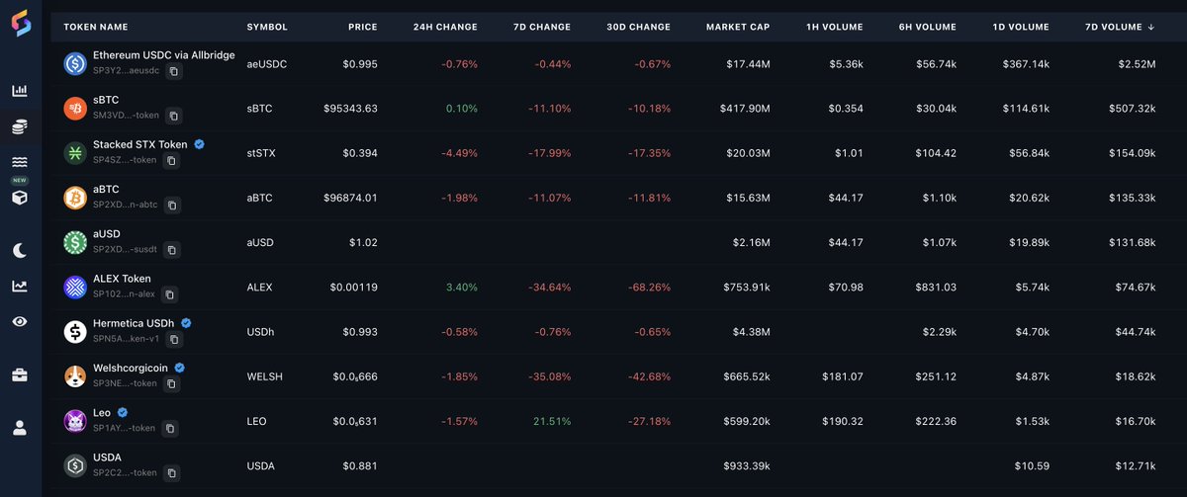The height and width of the screenshot is (497, 1187).
Task: Toggle the eye watchlist icon in sidebar
Action: (x=20, y=321)
